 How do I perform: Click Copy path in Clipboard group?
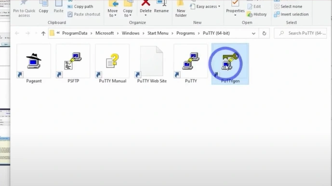coord(80,7)
